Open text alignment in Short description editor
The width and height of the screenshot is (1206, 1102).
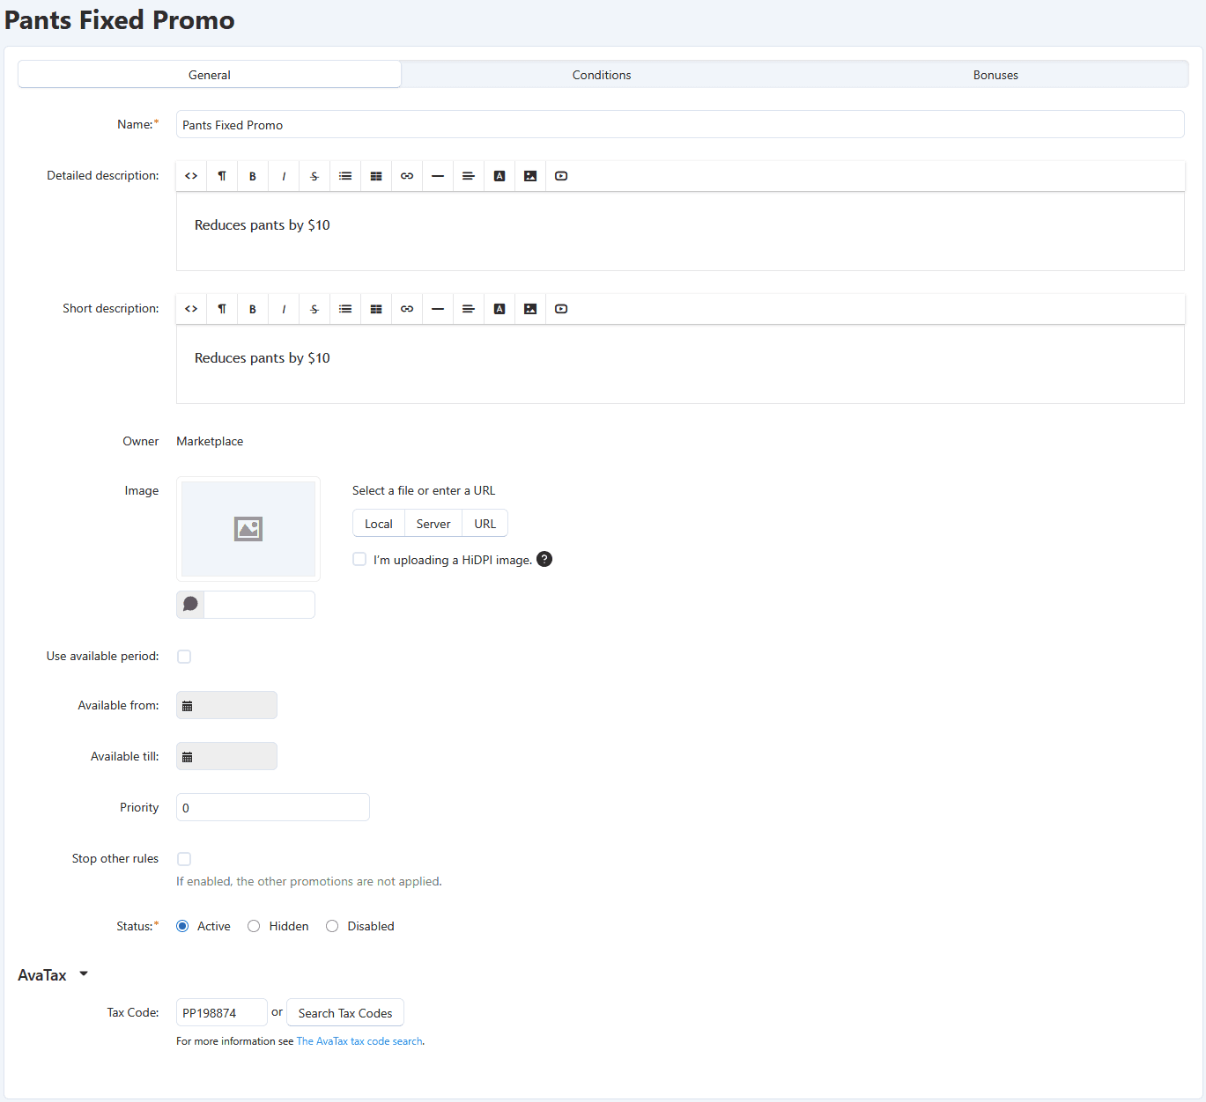tap(469, 309)
